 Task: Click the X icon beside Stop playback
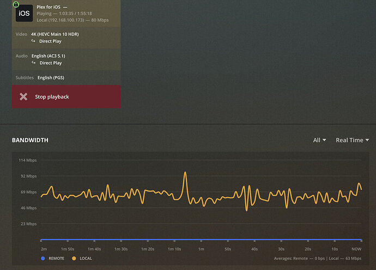pyautogui.click(x=23, y=96)
